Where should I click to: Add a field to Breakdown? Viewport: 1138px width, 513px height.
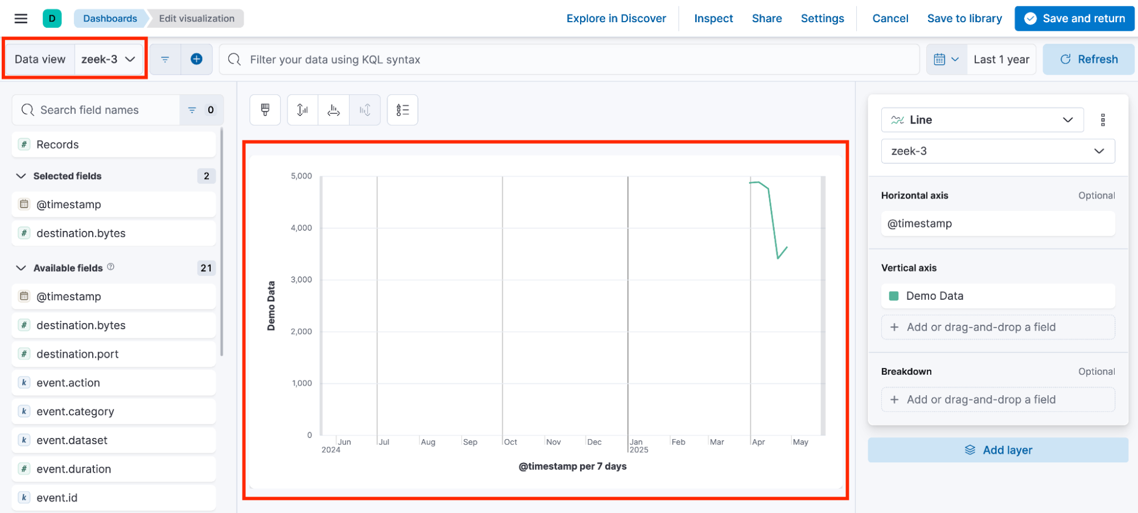(x=997, y=399)
